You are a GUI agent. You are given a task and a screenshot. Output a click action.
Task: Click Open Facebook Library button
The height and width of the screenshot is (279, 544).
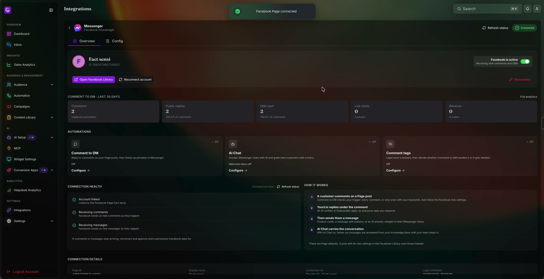point(93,80)
